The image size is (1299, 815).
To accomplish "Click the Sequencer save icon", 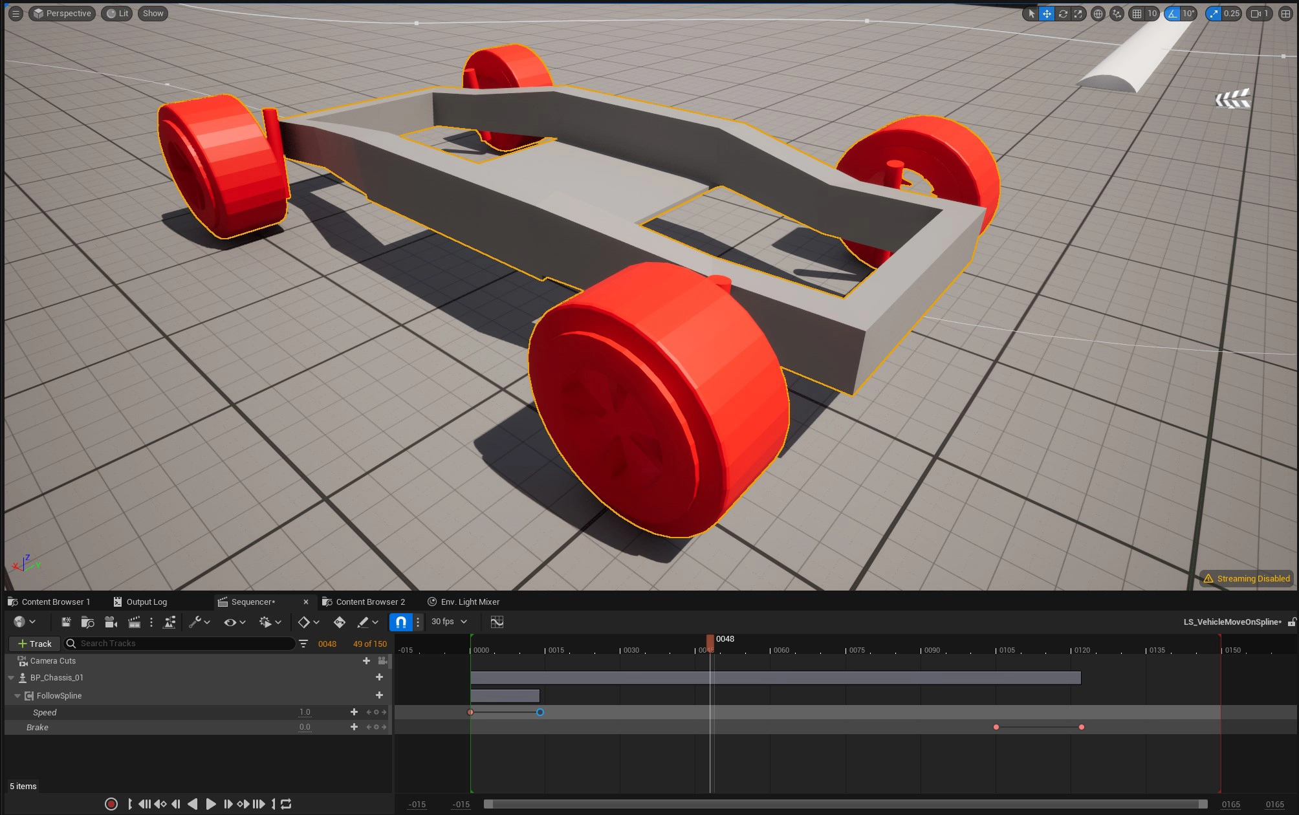I will 65,622.
